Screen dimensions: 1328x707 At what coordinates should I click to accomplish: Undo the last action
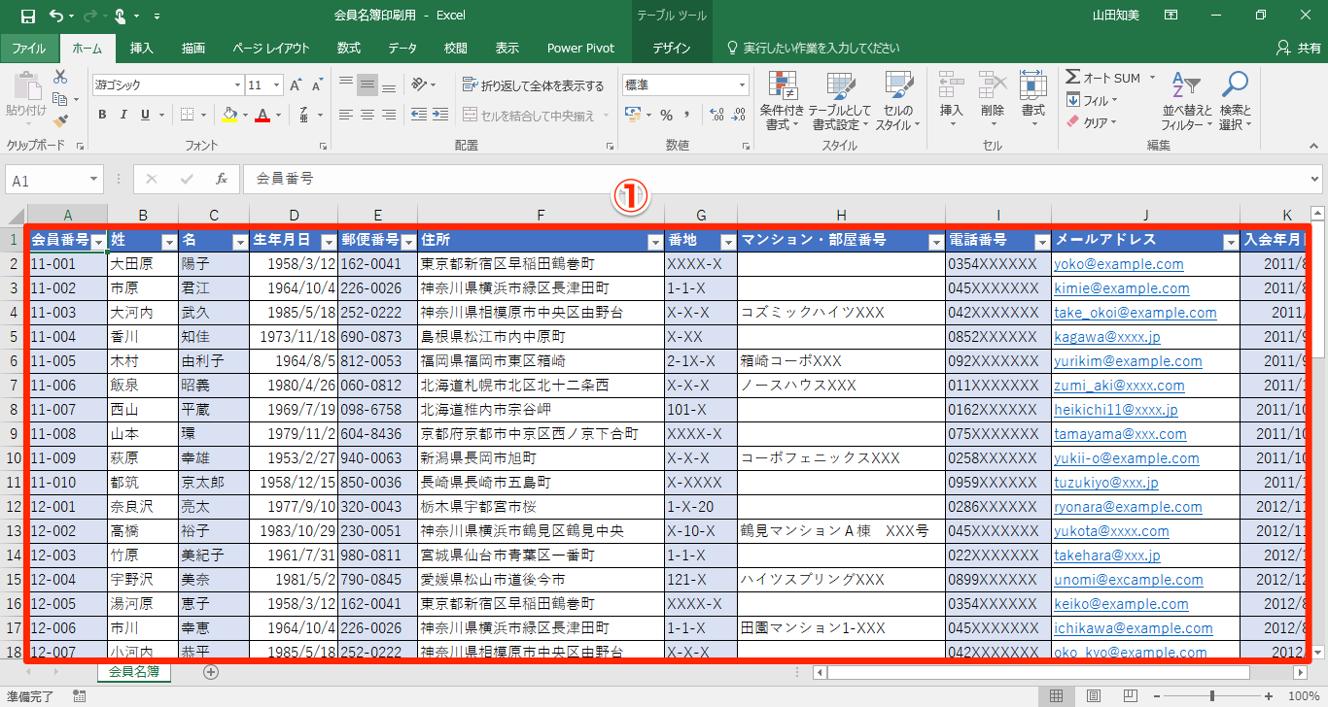click(x=55, y=16)
